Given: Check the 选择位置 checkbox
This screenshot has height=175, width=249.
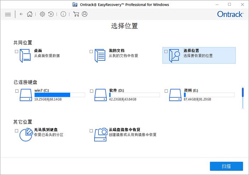Looking at the screenshot, I should [x=166, y=51].
